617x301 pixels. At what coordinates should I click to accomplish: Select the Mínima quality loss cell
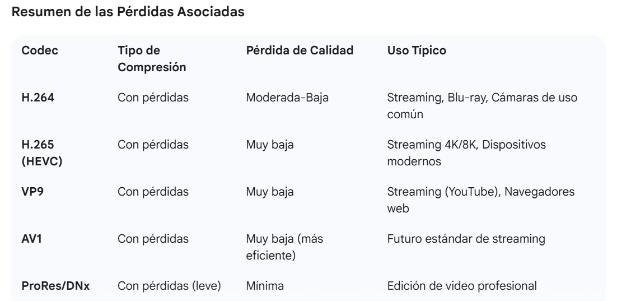pos(265,286)
